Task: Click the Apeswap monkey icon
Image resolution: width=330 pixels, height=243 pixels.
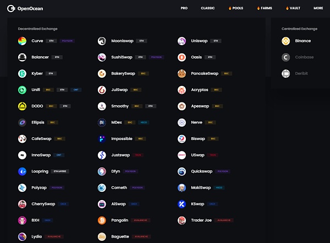Action: (x=182, y=106)
